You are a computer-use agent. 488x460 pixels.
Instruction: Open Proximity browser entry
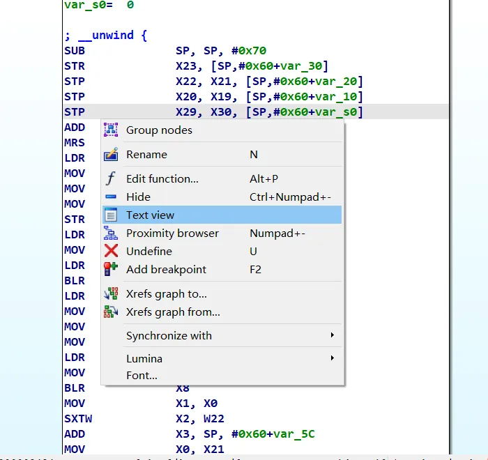[x=222, y=233]
